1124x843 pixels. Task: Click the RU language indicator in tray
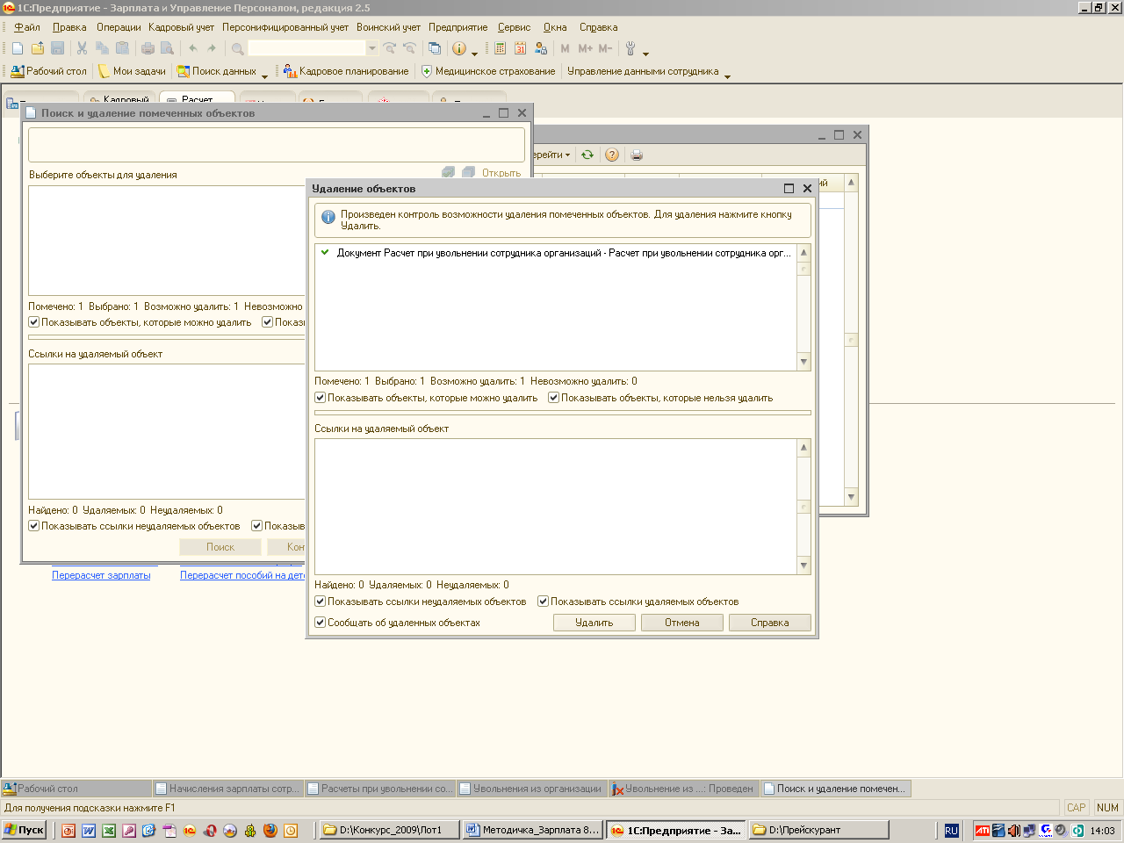click(951, 830)
